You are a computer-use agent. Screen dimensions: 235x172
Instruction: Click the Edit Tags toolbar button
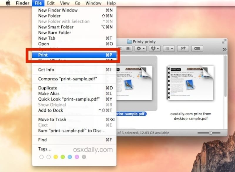tap(197, 48)
